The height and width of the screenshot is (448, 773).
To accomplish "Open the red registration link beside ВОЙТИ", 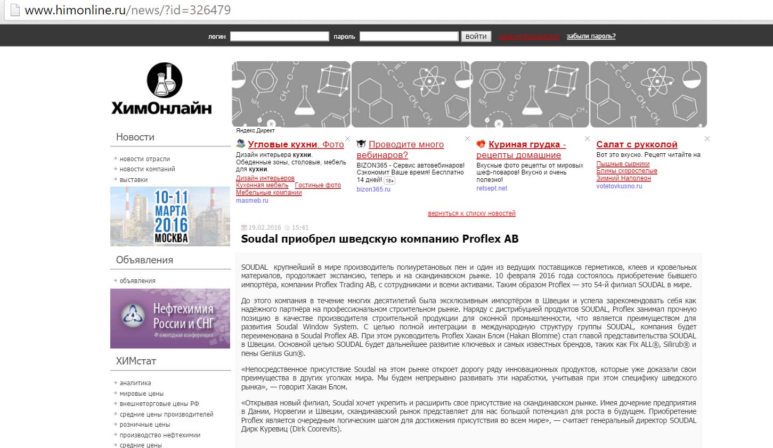I will 529,36.
